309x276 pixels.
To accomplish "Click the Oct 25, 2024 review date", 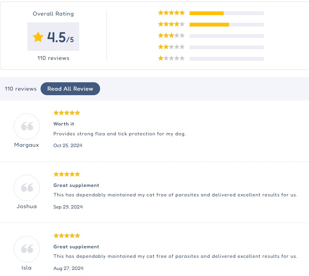I will [68, 145].
